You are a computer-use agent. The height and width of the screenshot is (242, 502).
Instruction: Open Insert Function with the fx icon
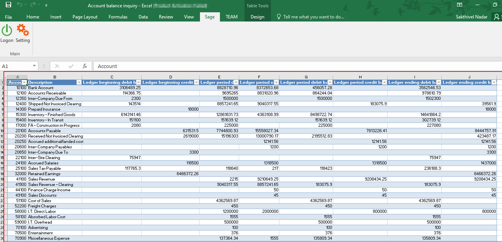click(85, 66)
